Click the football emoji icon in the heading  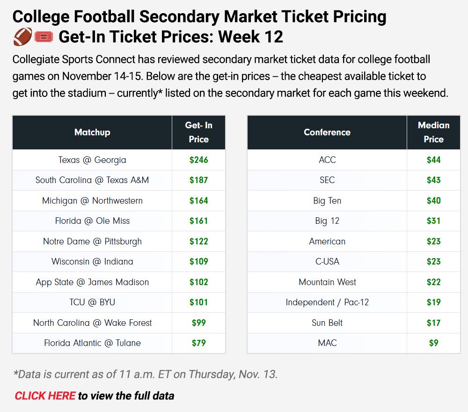pyautogui.click(x=22, y=37)
